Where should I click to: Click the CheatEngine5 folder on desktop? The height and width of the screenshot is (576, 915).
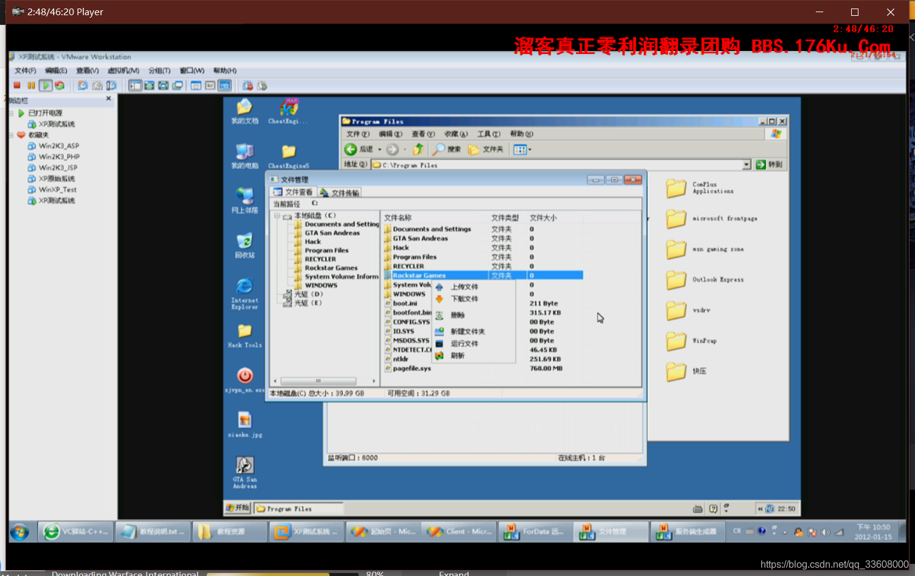click(289, 156)
